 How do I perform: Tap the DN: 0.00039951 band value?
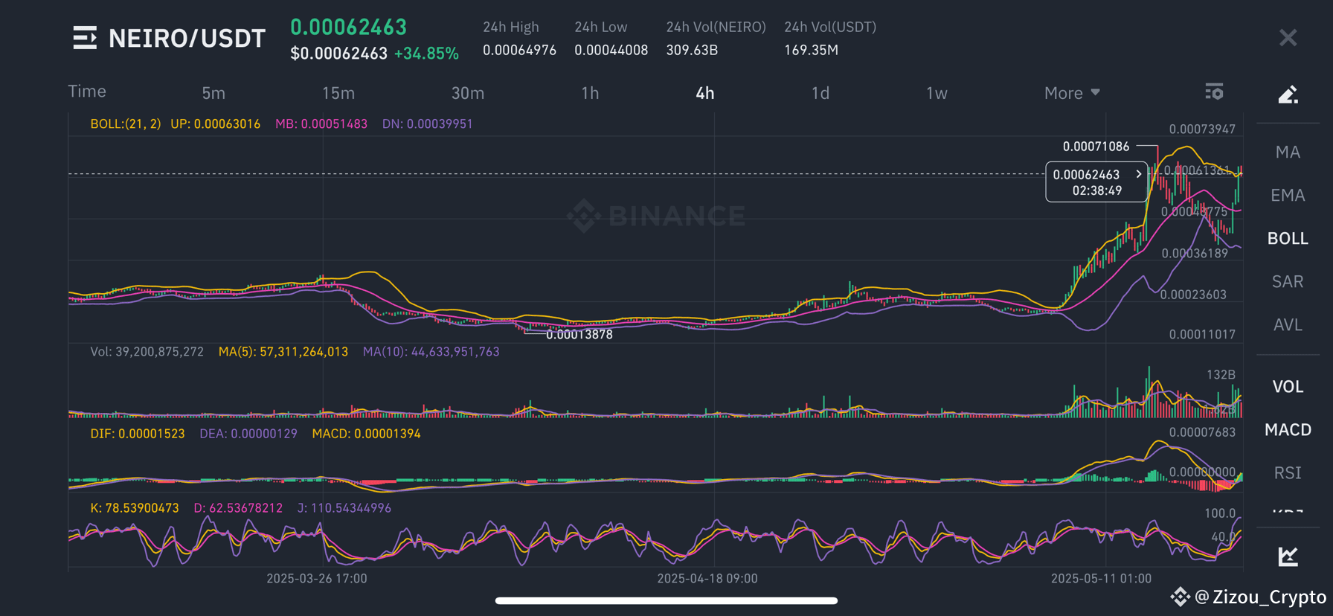(x=427, y=123)
